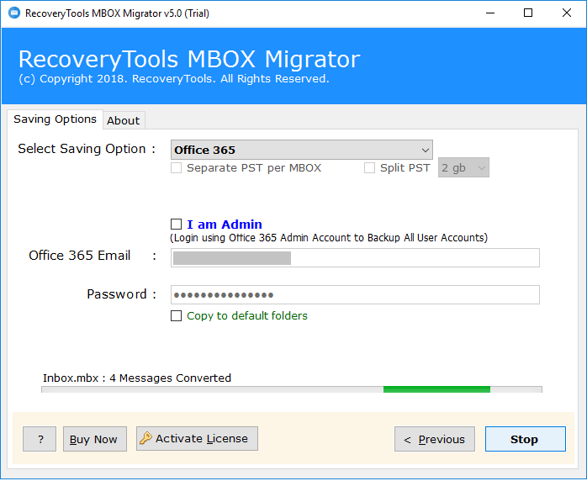Expand the 2 gb split size dropdown
The image size is (587, 481).
pos(463,167)
